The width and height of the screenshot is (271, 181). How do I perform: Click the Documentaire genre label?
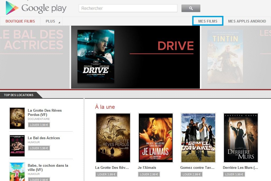pos(39,119)
